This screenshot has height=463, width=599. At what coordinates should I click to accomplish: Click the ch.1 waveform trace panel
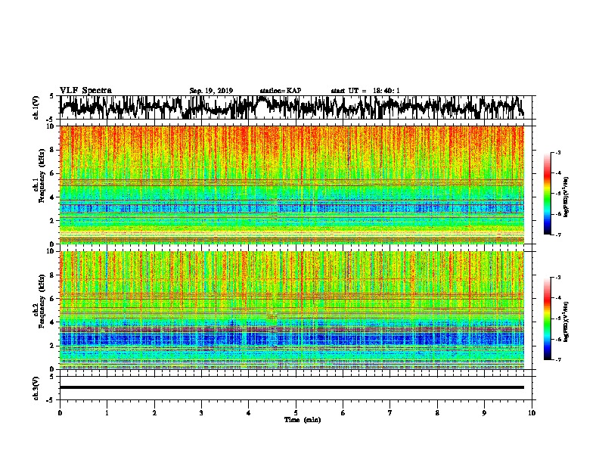(295, 107)
